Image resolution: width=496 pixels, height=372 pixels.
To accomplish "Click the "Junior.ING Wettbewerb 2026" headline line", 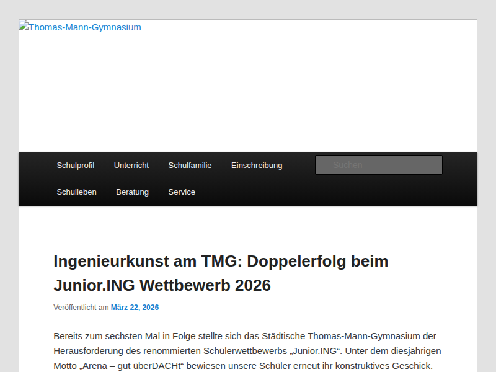I will pos(162,286).
